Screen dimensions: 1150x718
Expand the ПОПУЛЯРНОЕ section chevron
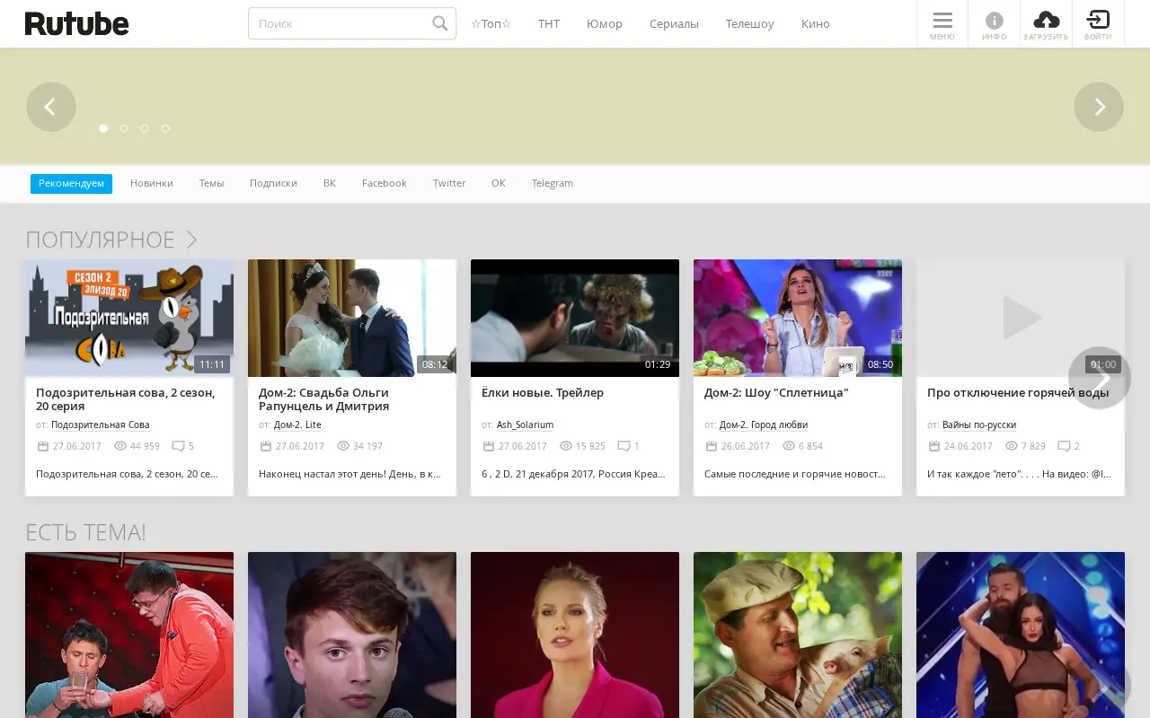click(x=191, y=240)
